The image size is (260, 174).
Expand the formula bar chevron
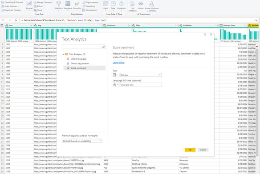tap(256, 20)
